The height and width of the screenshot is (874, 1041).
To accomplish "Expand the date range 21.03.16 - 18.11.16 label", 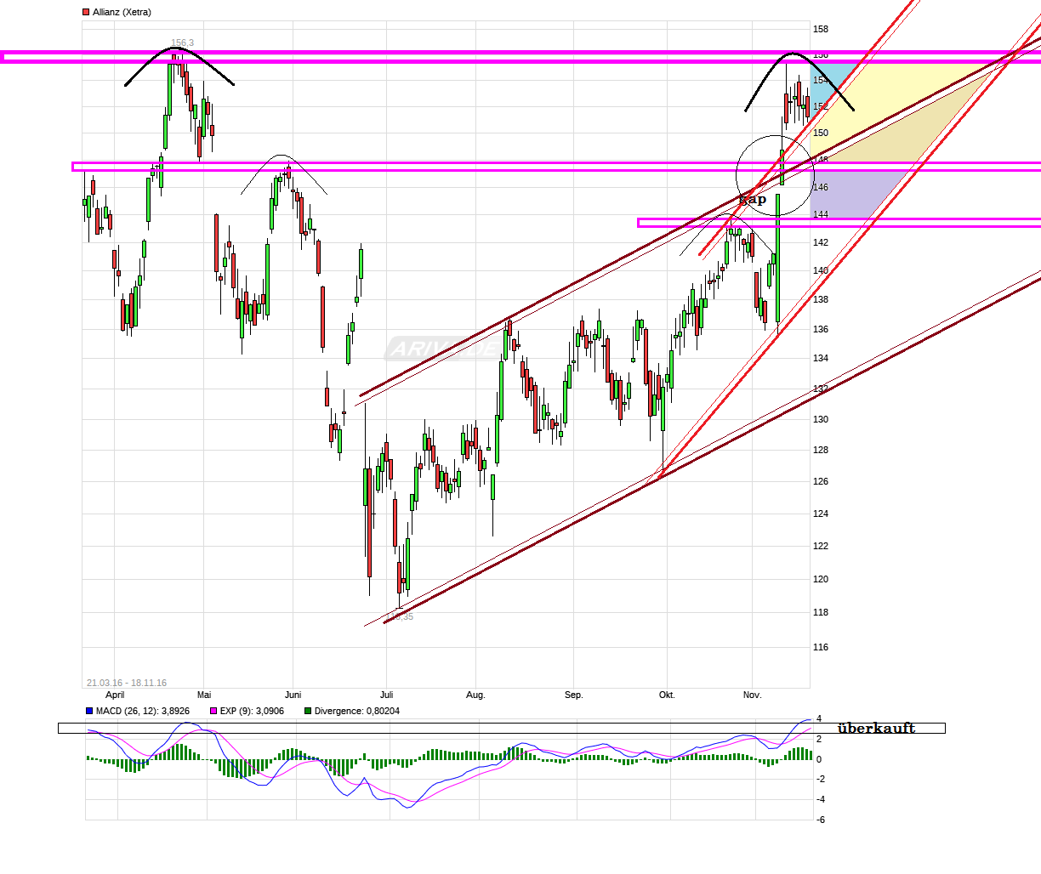I will [126, 682].
